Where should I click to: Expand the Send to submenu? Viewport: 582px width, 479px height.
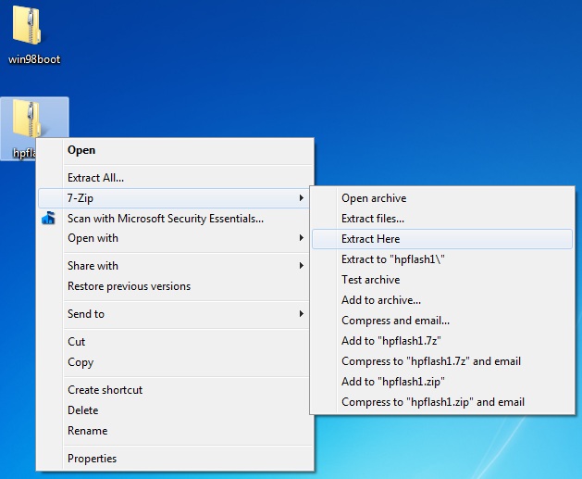(175, 314)
